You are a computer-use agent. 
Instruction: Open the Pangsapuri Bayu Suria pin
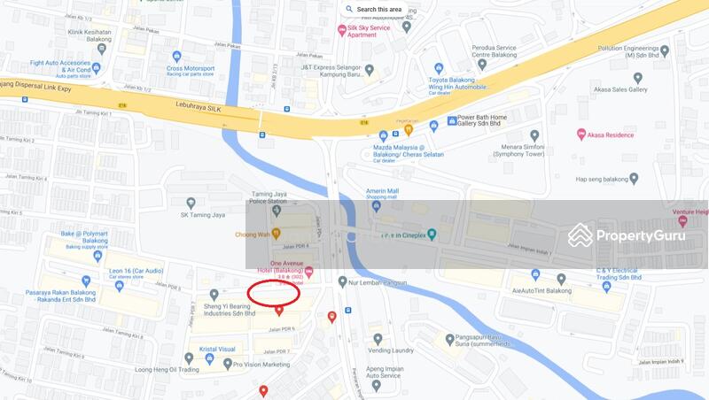click(x=449, y=339)
